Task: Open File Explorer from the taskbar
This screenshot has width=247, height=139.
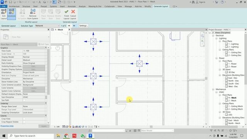Action: [58, 136]
